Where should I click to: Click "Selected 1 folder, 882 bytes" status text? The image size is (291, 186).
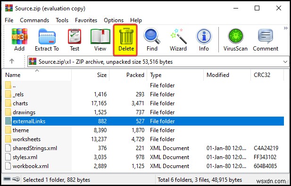[x=57, y=180]
